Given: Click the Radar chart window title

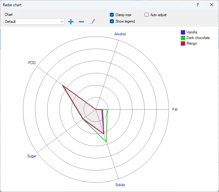Looking at the screenshot, I should pyautogui.click(x=12, y=5).
